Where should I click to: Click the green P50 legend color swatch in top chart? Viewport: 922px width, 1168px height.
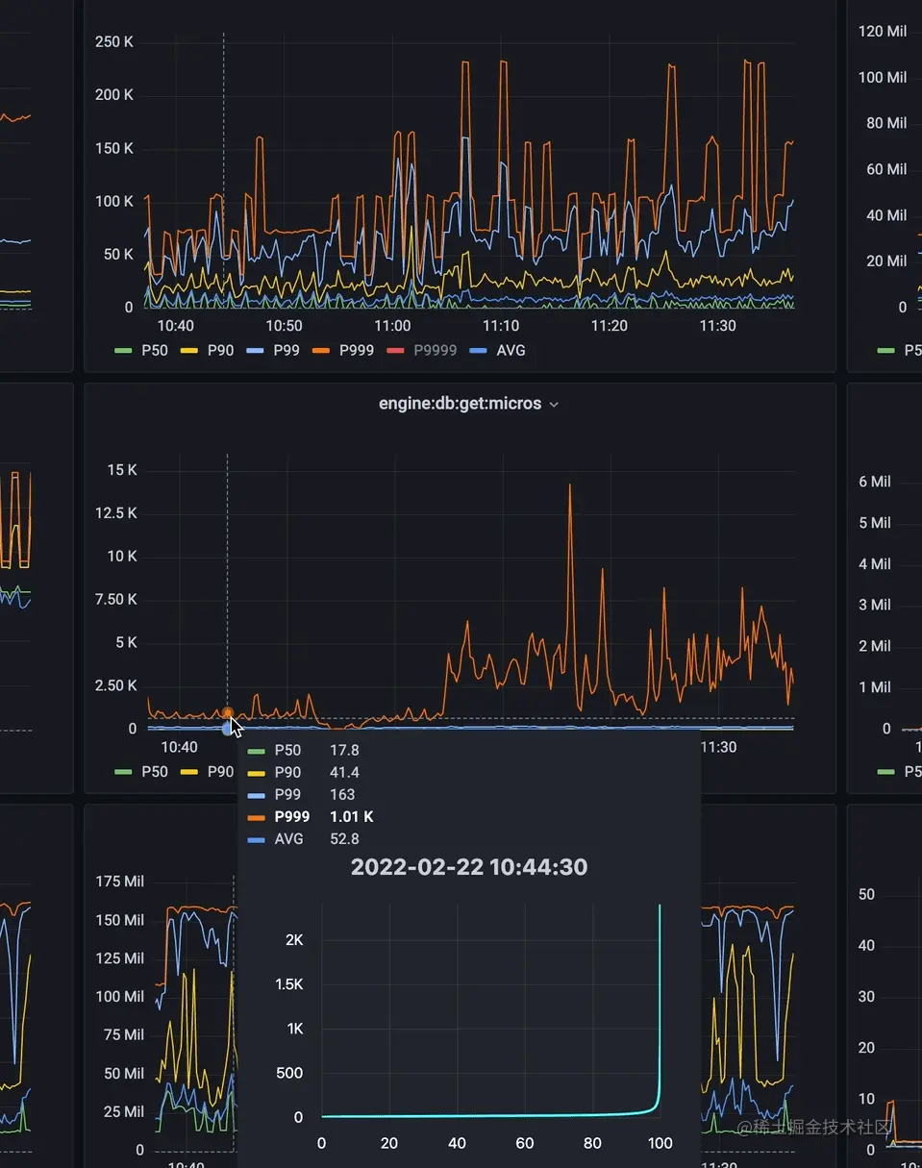coord(122,351)
